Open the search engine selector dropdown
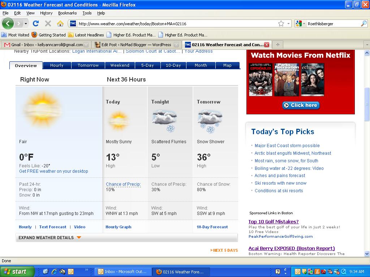370x277 pixels. pos(299,23)
